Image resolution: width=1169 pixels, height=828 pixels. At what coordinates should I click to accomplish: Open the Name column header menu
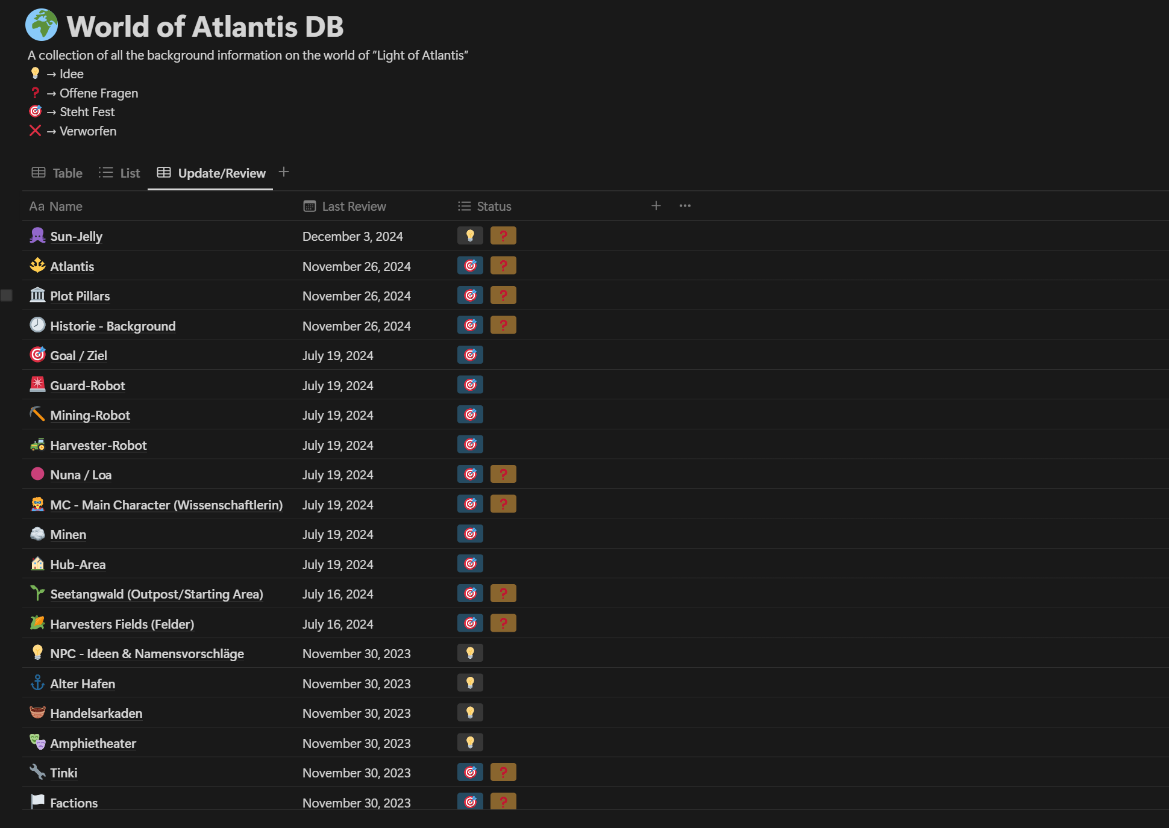[x=56, y=207]
